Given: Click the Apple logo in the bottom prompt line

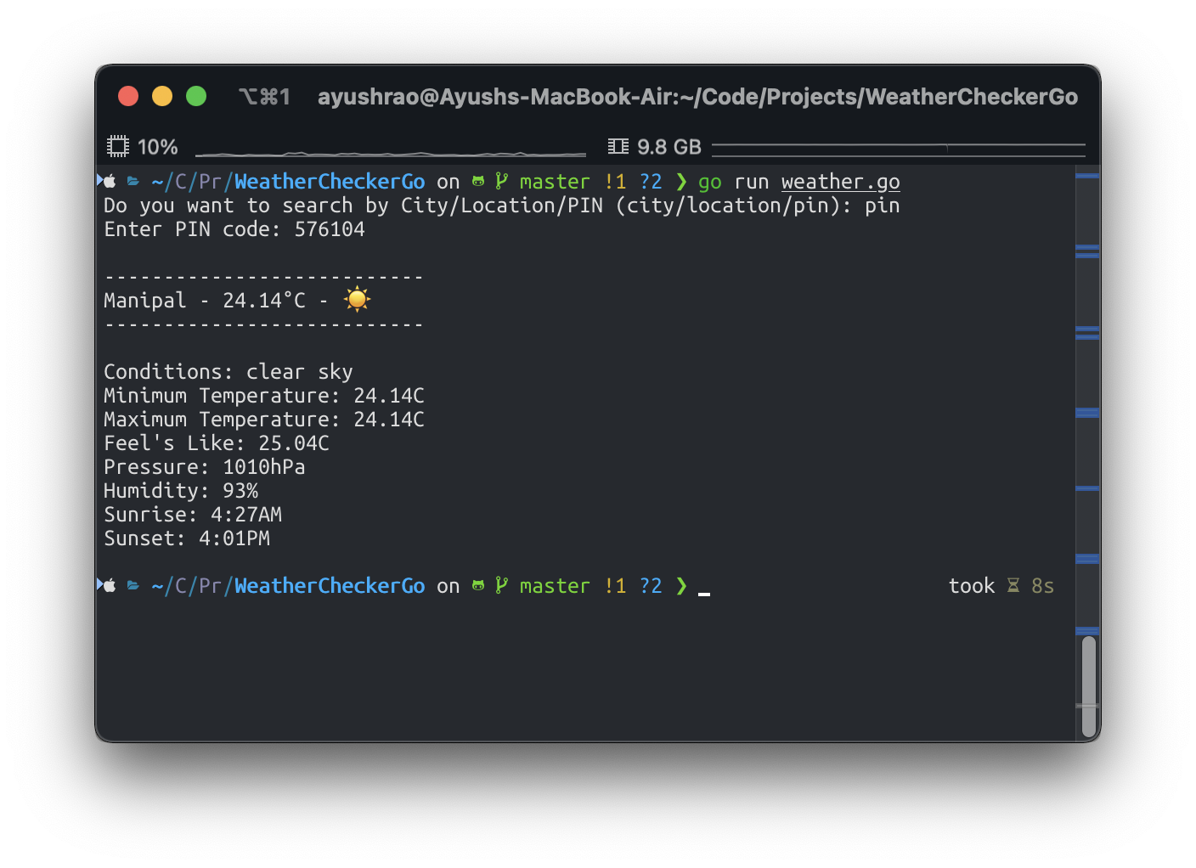Looking at the screenshot, I should (x=109, y=585).
